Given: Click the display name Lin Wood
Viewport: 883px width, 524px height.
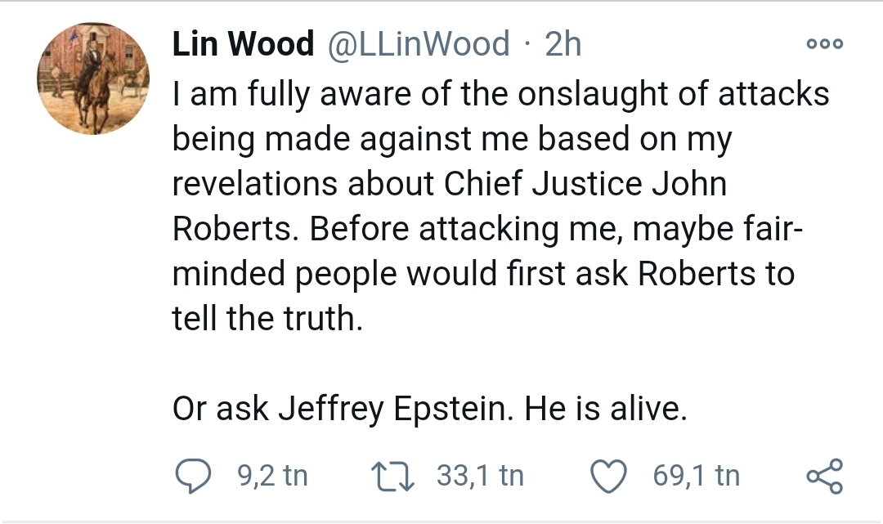Looking at the screenshot, I should pyautogui.click(x=243, y=43).
